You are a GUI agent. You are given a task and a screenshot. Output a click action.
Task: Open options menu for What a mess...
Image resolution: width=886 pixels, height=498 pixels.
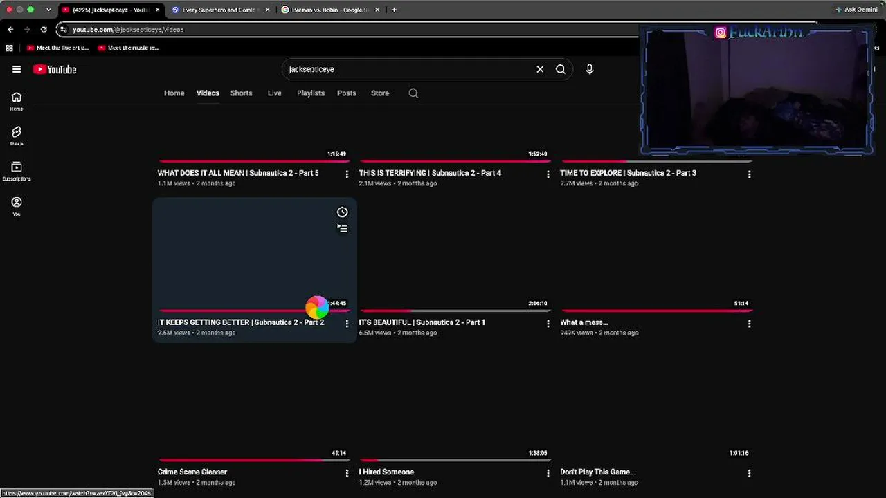(x=749, y=324)
